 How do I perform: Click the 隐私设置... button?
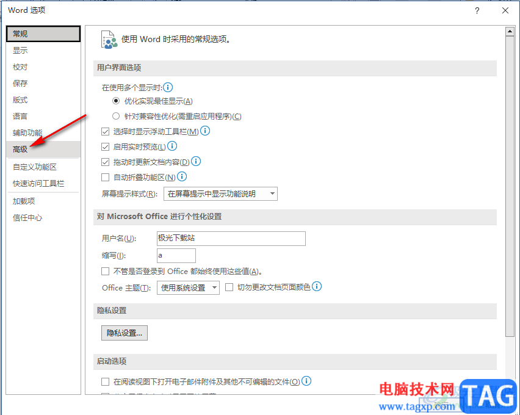click(125, 333)
